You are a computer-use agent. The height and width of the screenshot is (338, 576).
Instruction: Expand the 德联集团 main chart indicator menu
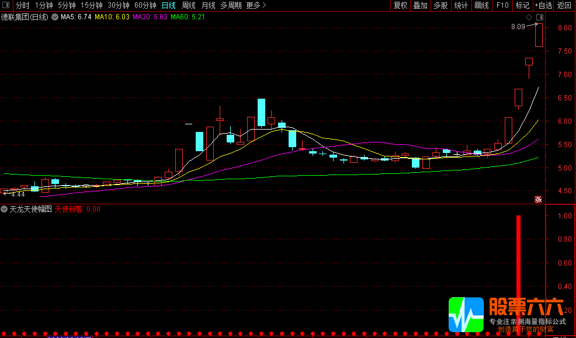click(55, 17)
